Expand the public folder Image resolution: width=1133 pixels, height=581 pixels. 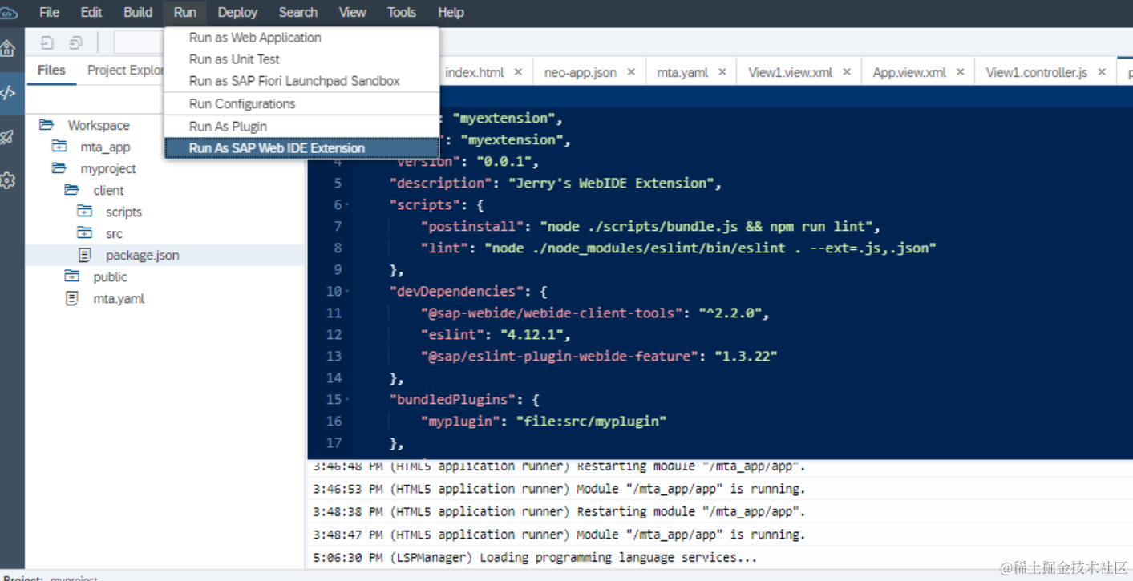tap(72, 276)
